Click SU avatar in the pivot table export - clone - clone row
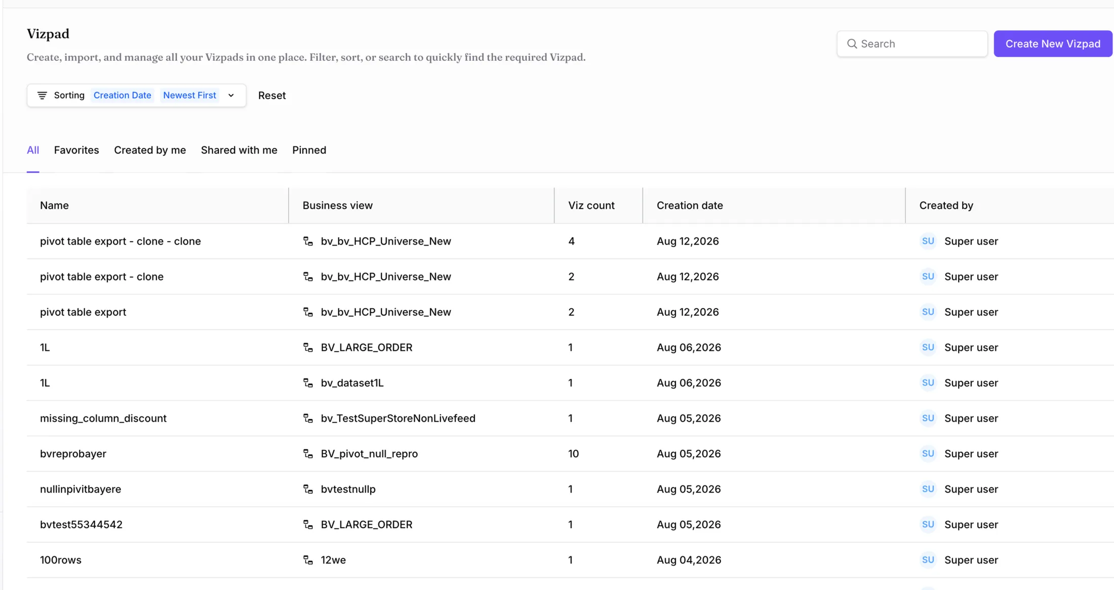The height and width of the screenshot is (590, 1114). 928,241
